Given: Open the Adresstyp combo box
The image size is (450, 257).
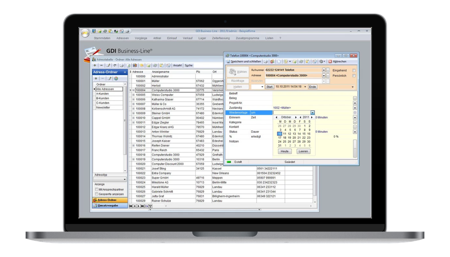Looking at the screenshot, I should coord(110,179).
